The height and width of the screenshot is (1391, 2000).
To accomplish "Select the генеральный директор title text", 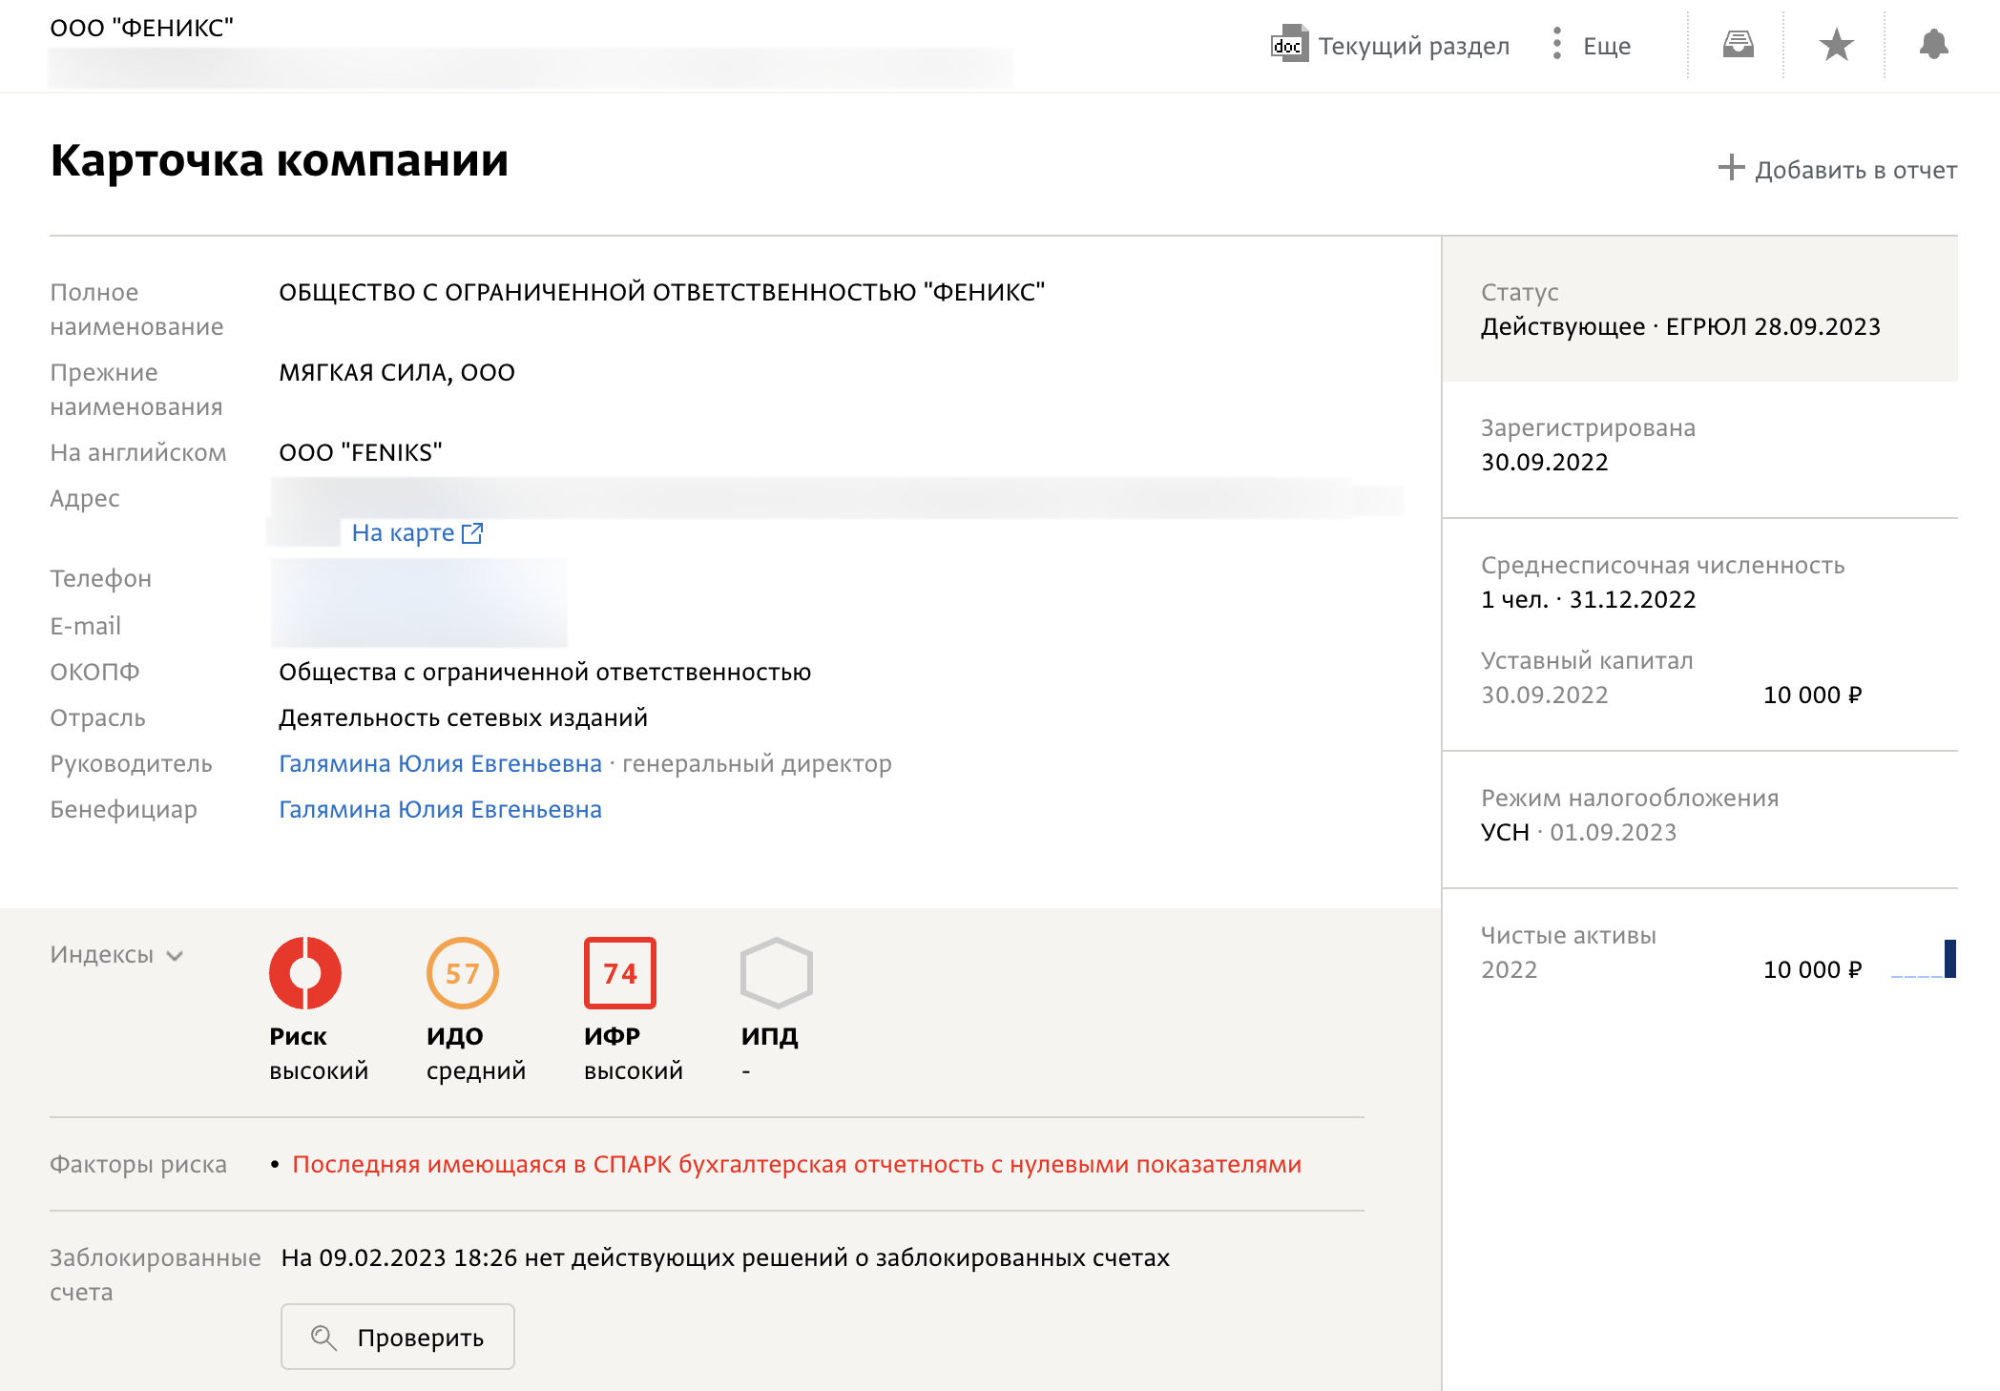I will tap(757, 763).
